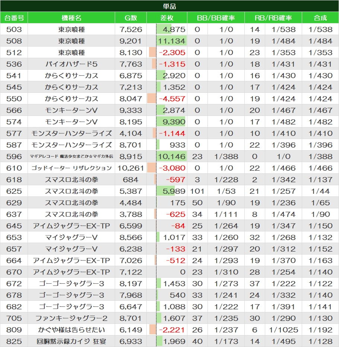Click ファンキージャグラー2 machine name
Image resolution: width=339 pixels, height=347 pixels.
(72, 318)
